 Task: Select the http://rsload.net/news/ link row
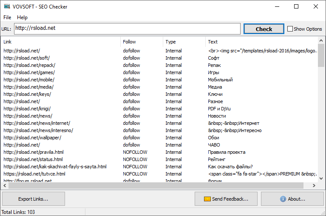pyautogui.click(x=160, y=116)
